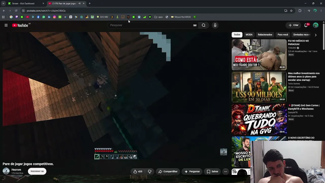This screenshot has height=183, width=325.
Task: Select the Pare de jogar jogos YouTube tab
Action: pos(67,4)
